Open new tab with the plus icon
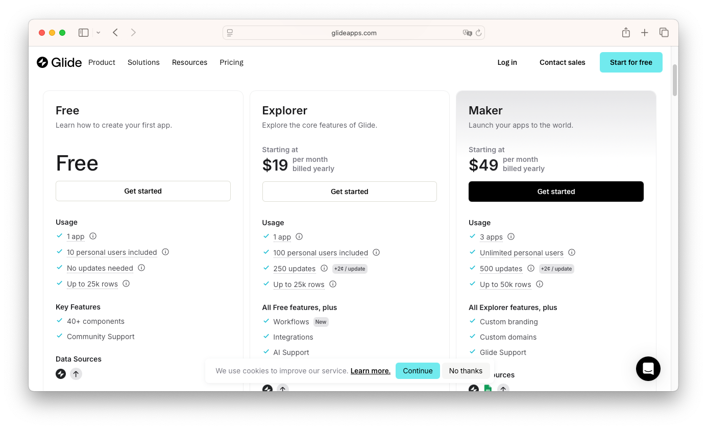 click(x=645, y=33)
